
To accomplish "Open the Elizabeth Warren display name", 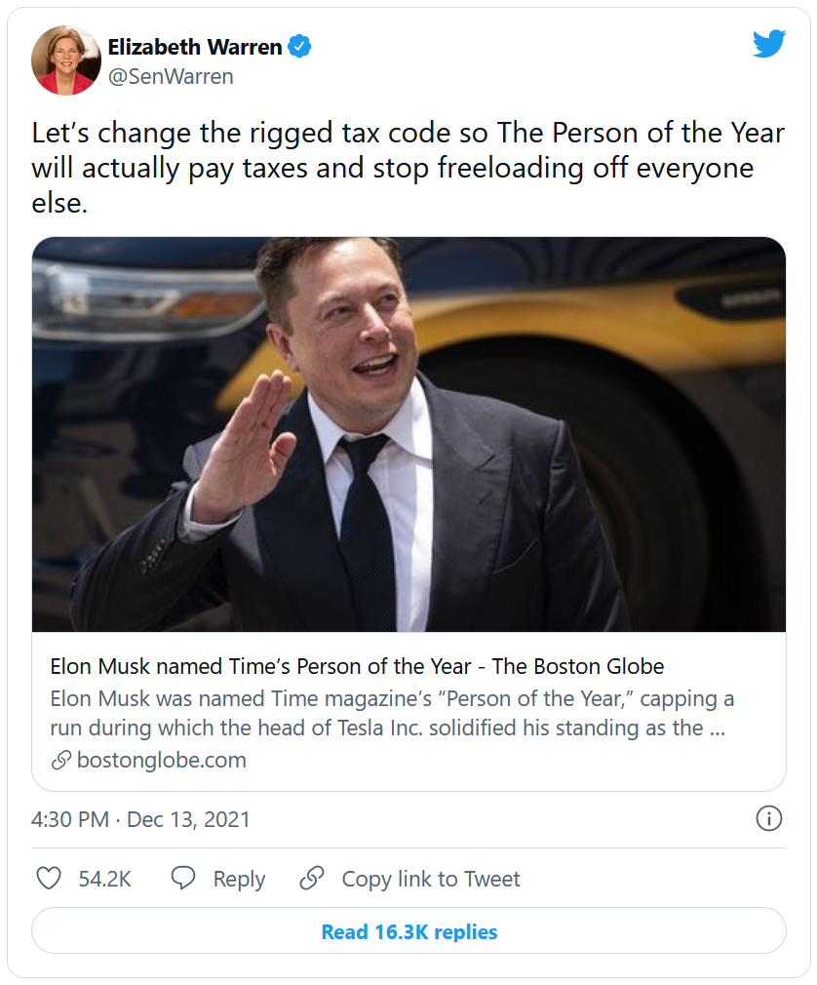I will 195,46.
